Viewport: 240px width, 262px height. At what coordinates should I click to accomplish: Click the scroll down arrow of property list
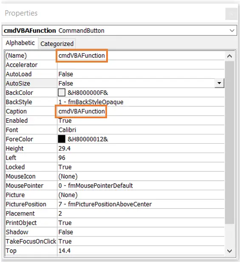pyautogui.click(x=229, y=251)
